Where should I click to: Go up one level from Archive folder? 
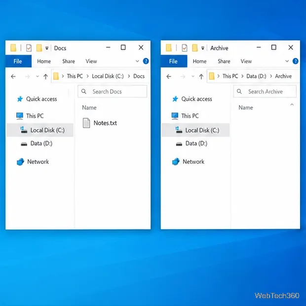201,76
